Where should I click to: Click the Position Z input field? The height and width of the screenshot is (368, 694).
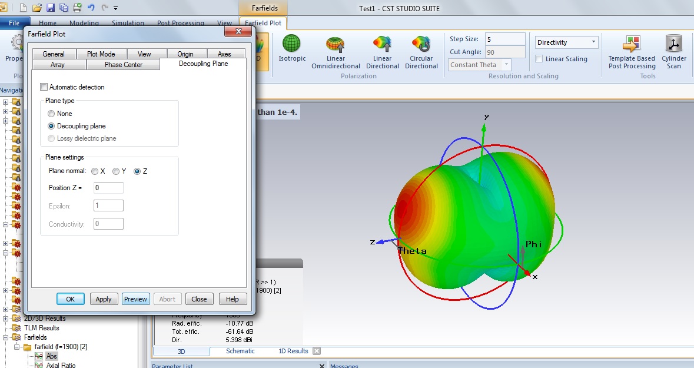108,188
